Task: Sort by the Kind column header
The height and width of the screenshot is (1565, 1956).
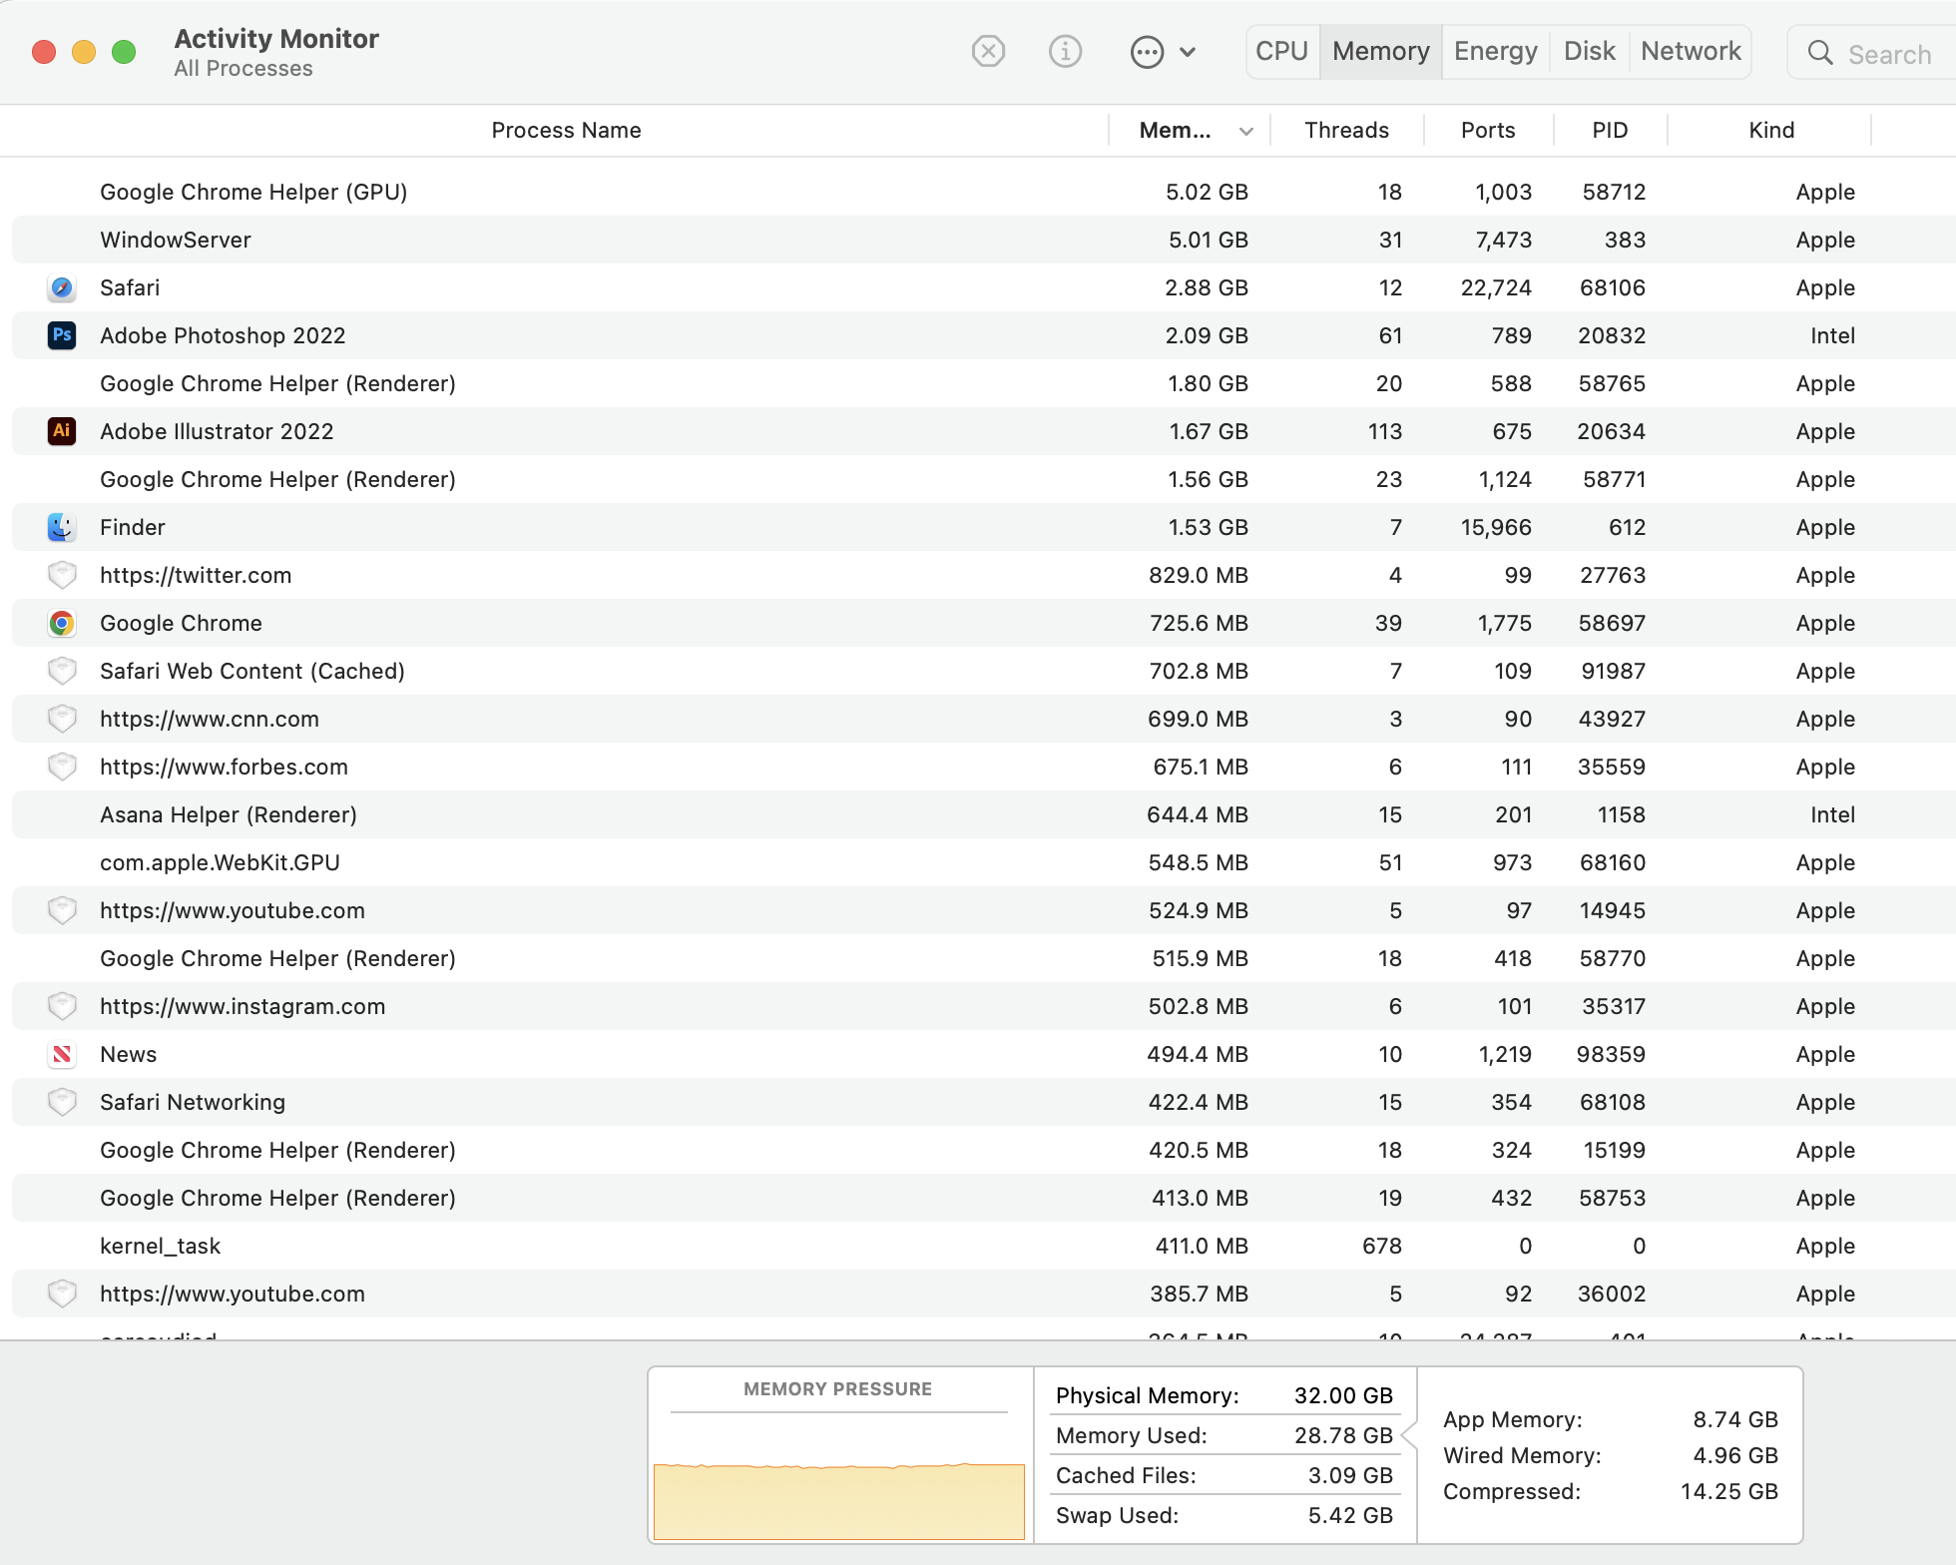Action: [1771, 131]
